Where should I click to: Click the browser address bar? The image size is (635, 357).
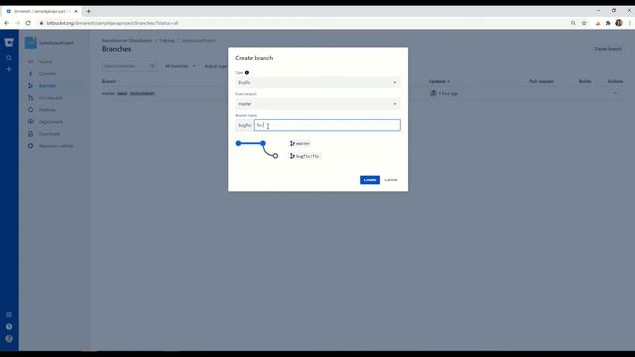point(304,23)
